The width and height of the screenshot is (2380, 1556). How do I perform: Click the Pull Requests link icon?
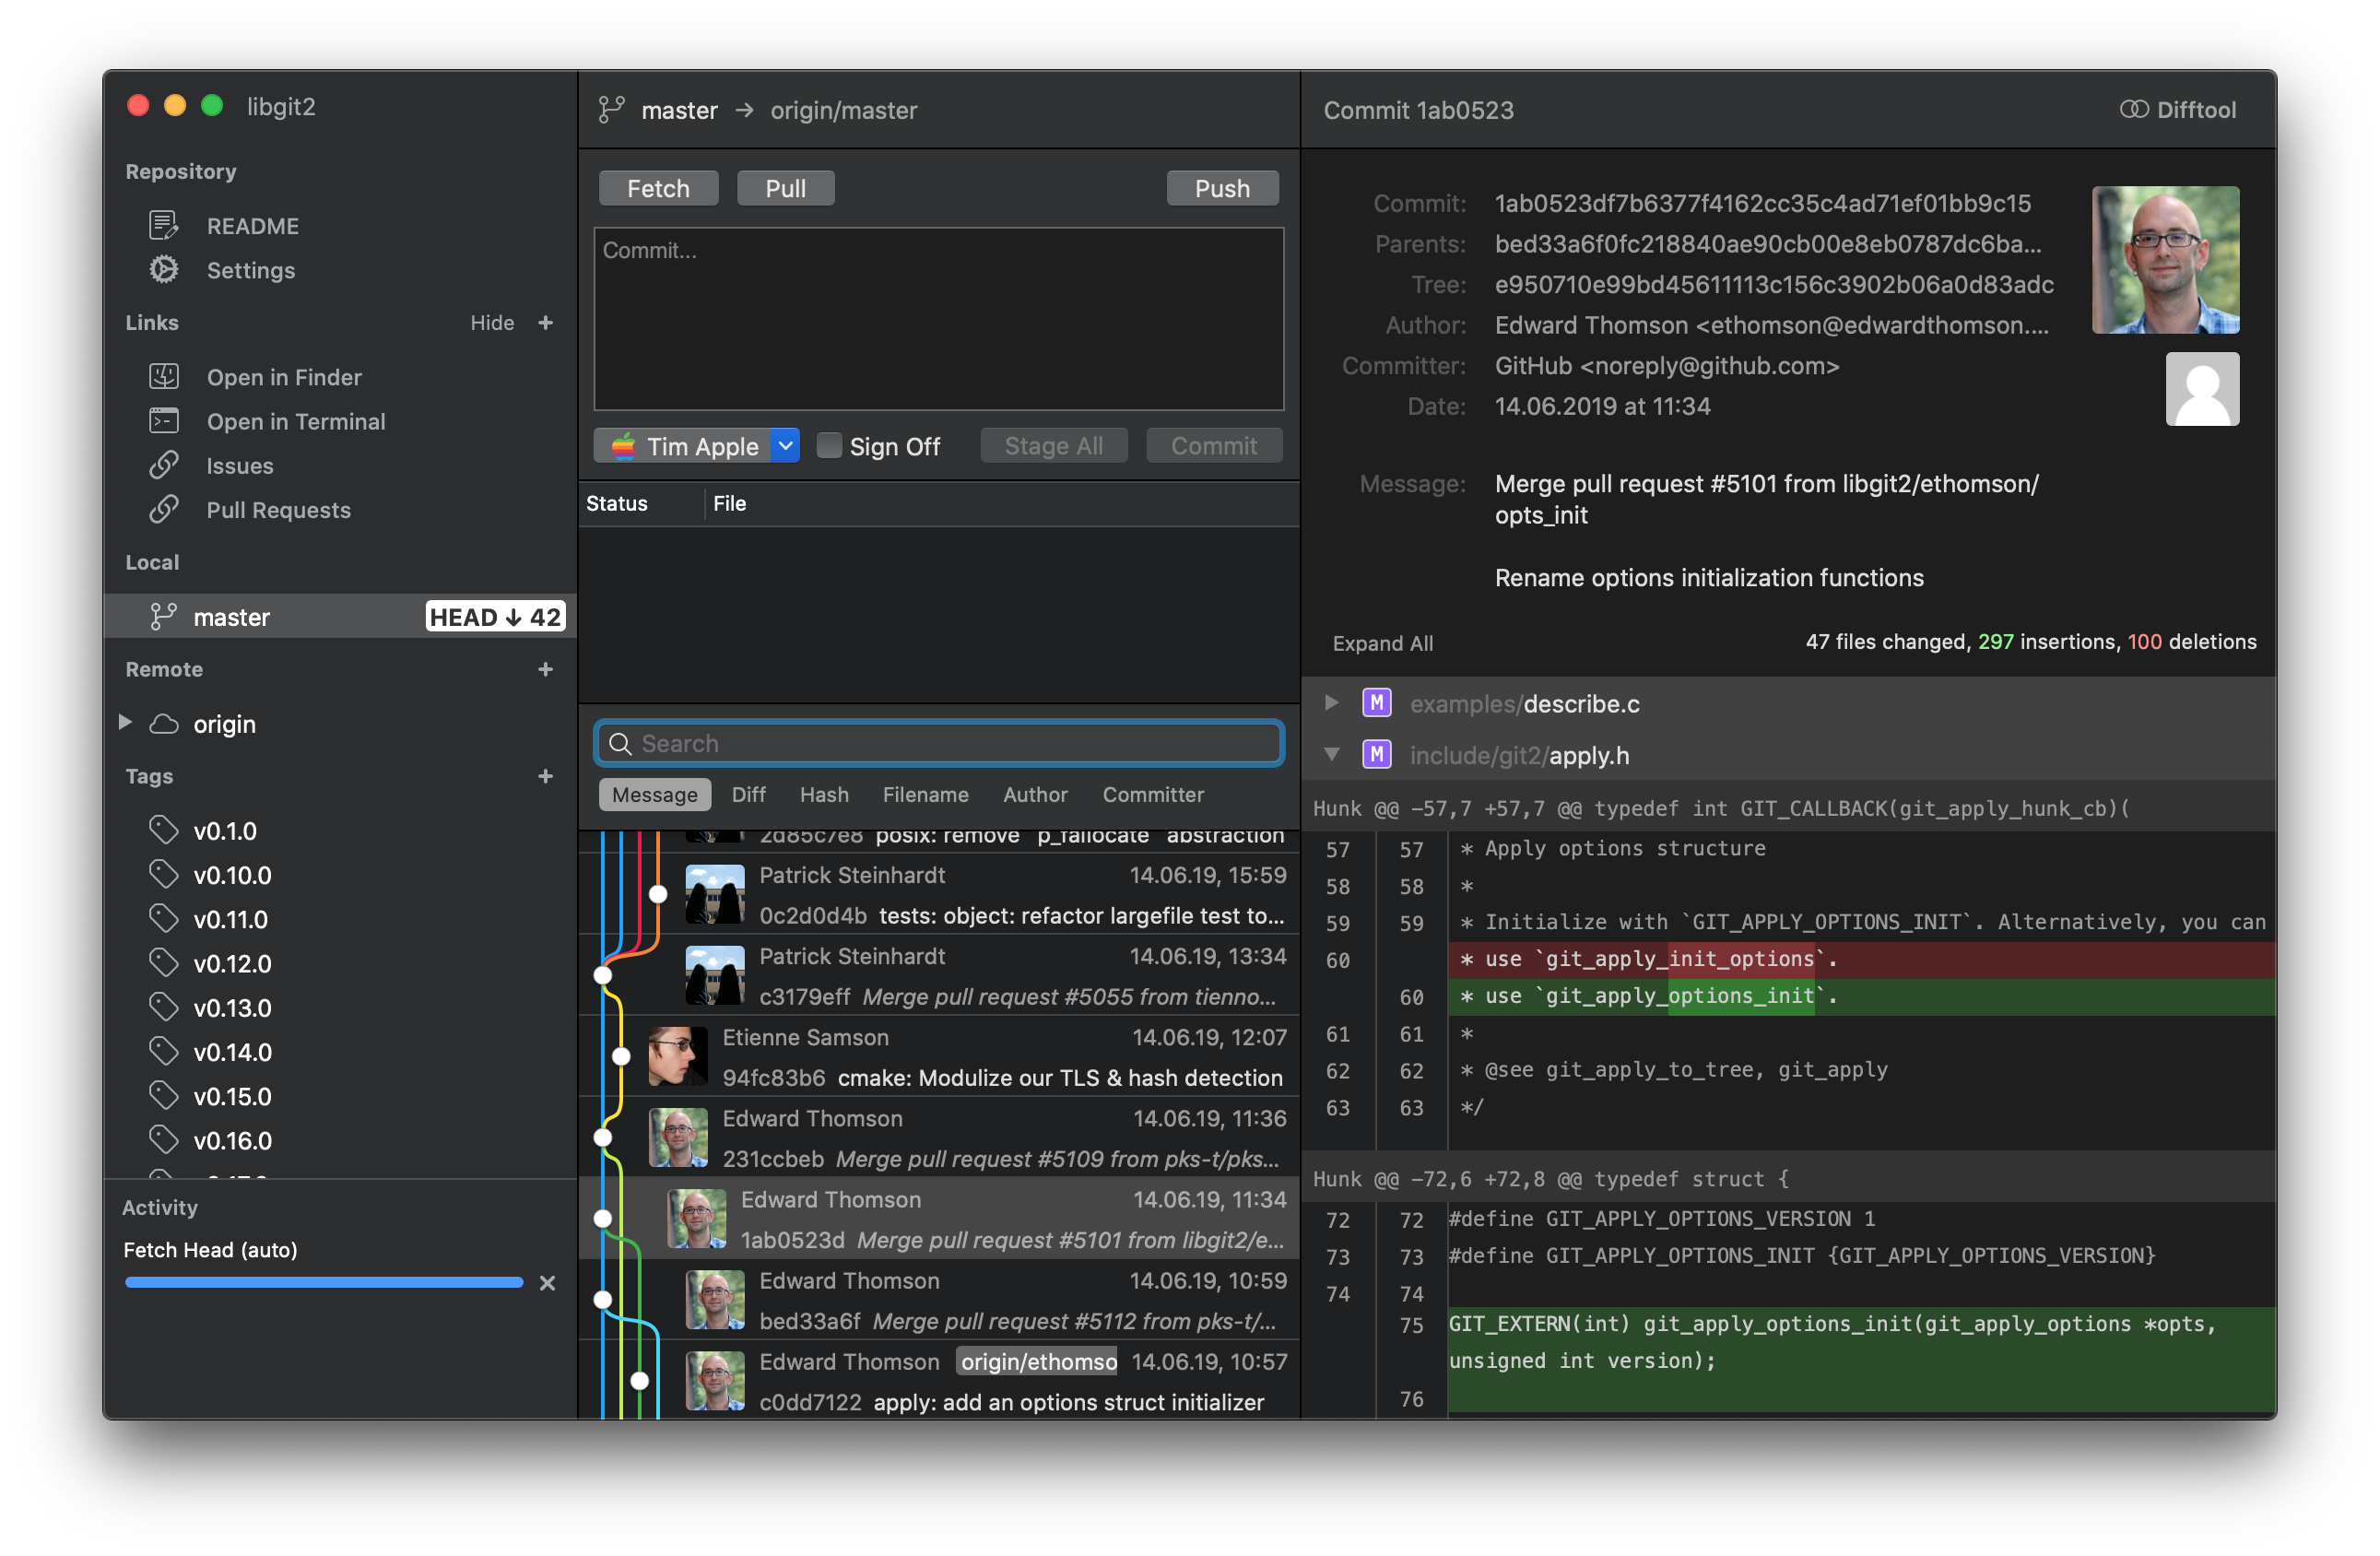point(164,510)
